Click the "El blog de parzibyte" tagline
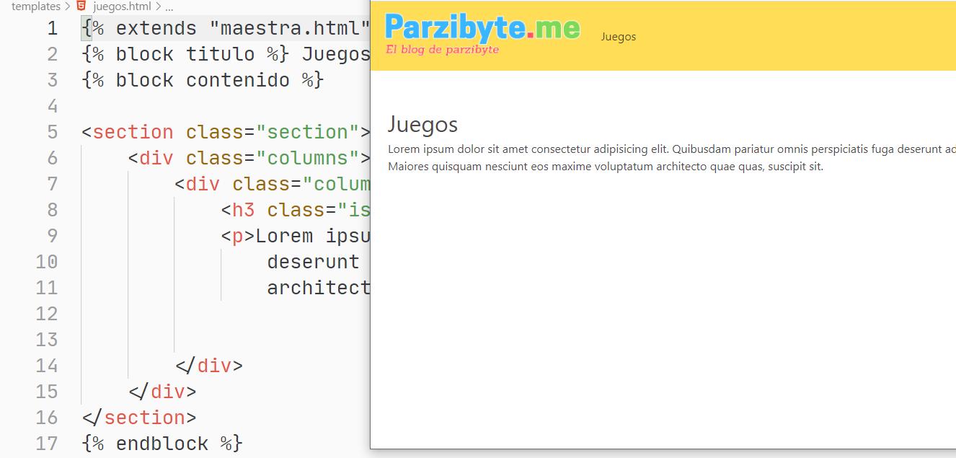Screen dimensions: 956x458 (442, 50)
